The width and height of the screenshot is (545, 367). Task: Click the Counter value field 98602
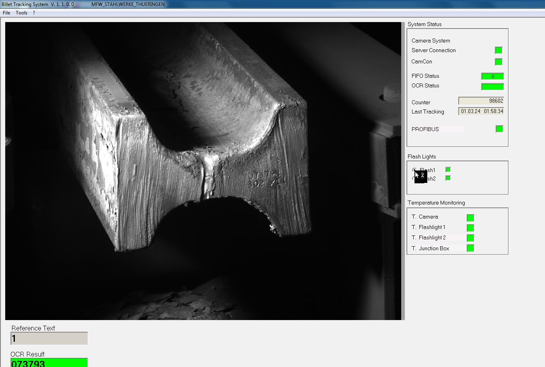click(481, 101)
